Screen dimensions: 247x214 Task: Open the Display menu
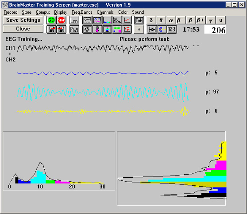[61, 12]
